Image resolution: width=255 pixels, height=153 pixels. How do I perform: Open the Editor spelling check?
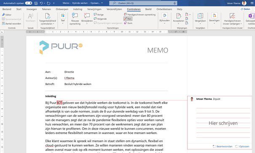click(7, 15)
